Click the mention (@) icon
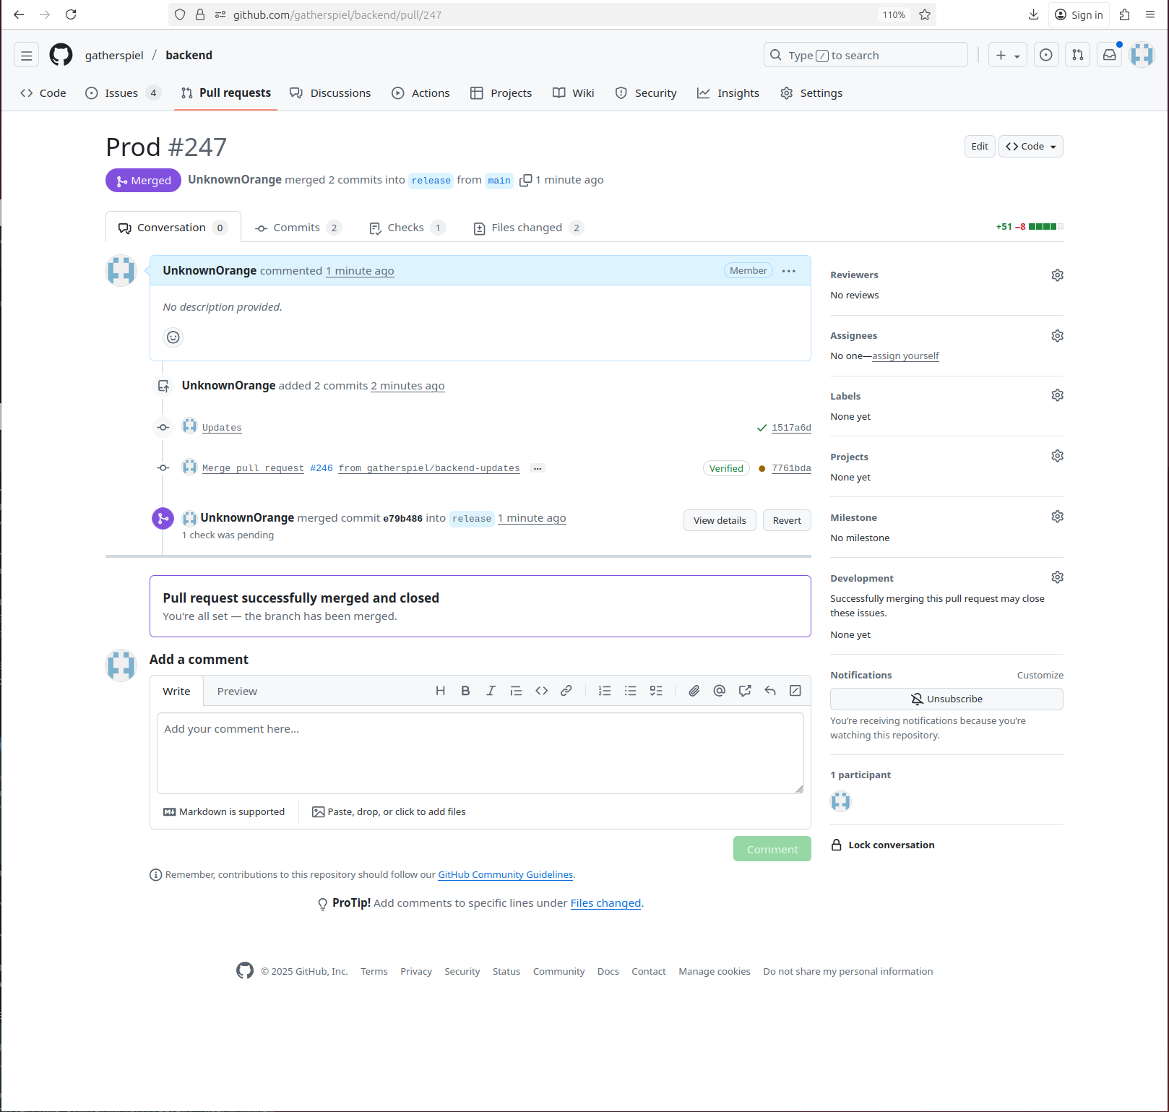The image size is (1169, 1112). (719, 691)
